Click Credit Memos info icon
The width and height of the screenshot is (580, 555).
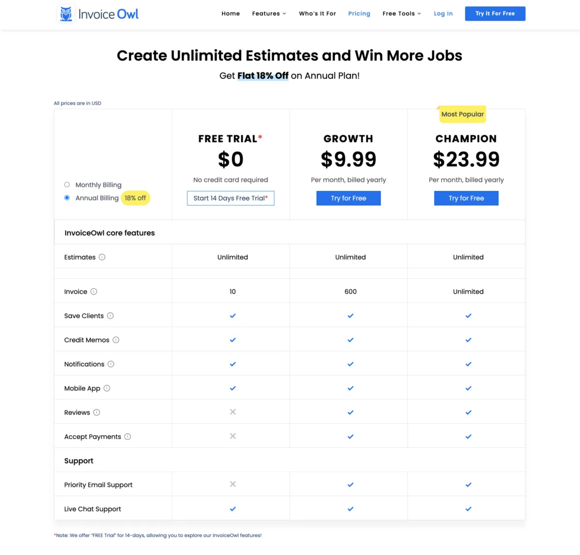click(x=116, y=340)
